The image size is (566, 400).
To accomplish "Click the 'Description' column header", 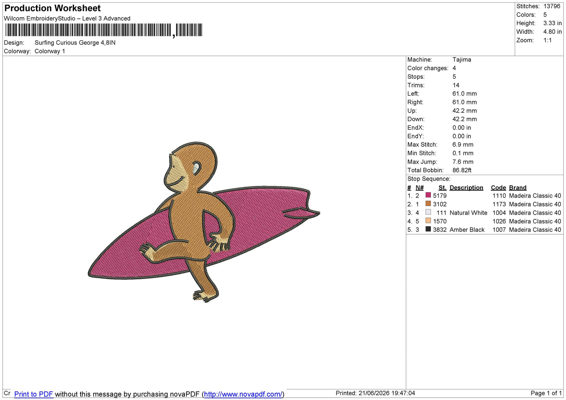I will [x=466, y=188].
